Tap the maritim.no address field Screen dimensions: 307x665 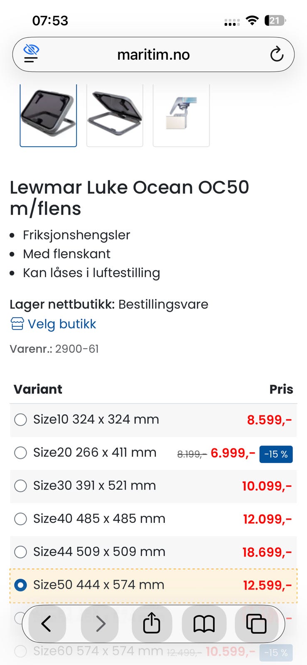click(x=153, y=54)
